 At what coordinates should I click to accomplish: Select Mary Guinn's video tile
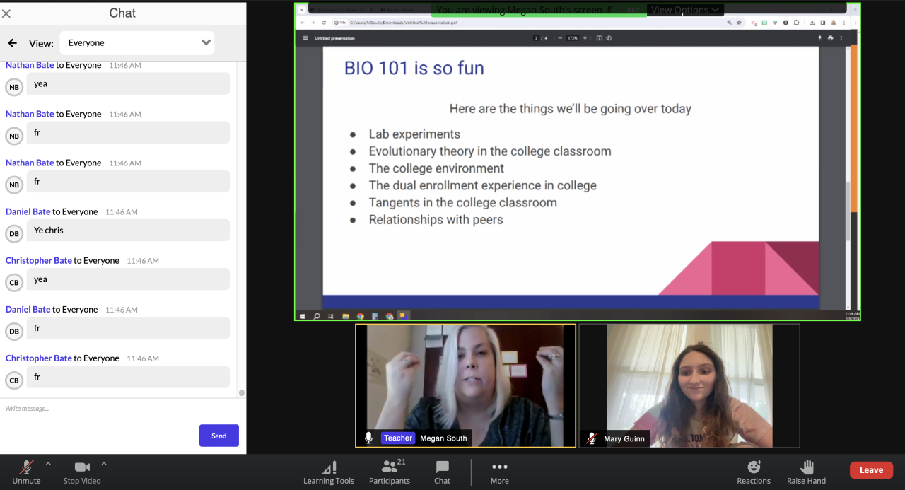689,385
